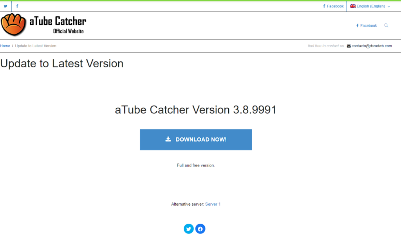Viewport: 401px width, 235px height.
Task: Click the 'feel free to contact us' text
Action: click(325, 46)
